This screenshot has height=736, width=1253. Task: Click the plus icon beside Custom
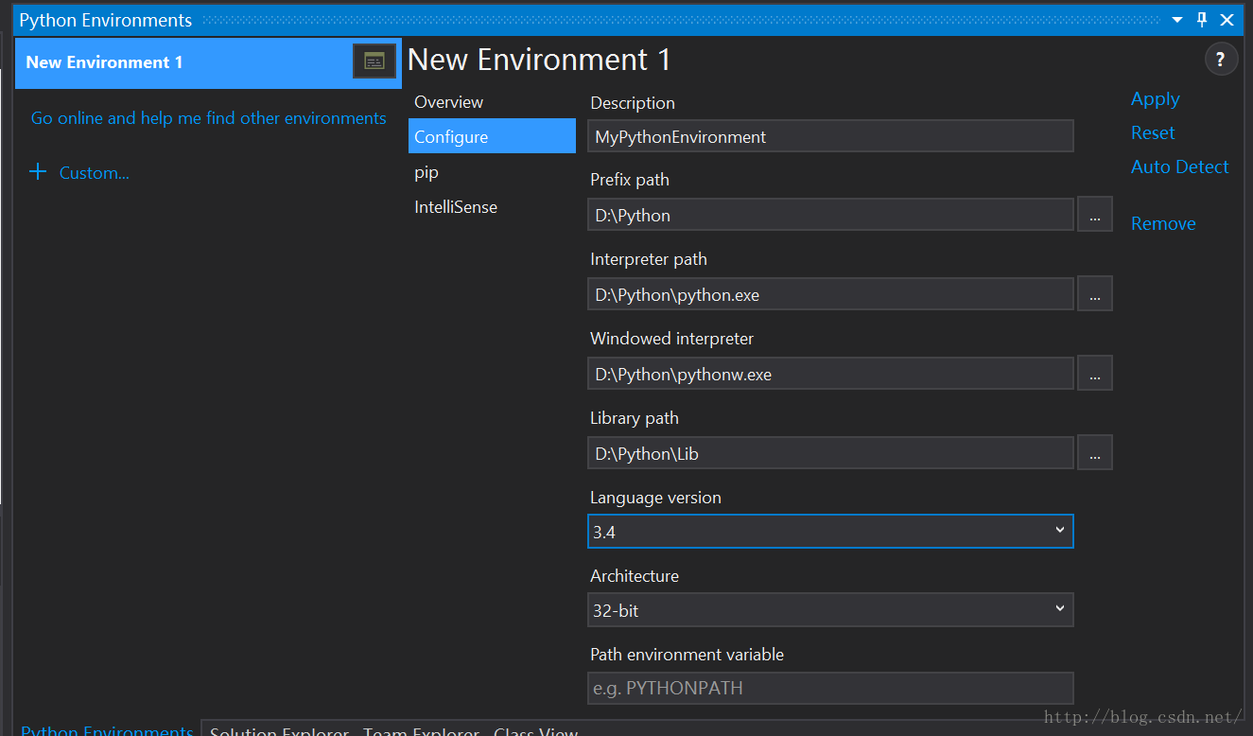pyautogui.click(x=38, y=172)
